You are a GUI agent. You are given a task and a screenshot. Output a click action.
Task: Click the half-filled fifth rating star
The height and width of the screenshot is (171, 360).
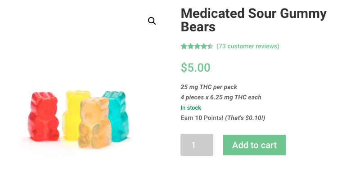[211, 47]
